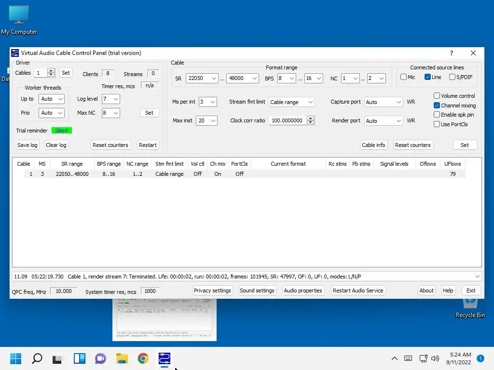Screen dimensions: 494x370
Task: Open the Recycle Bin desktop icon
Action: (x=470, y=308)
